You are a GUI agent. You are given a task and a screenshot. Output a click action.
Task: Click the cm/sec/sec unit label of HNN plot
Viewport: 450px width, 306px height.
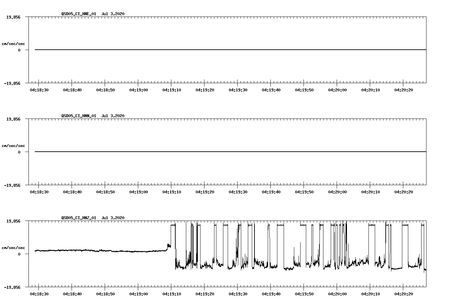(14, 146)
